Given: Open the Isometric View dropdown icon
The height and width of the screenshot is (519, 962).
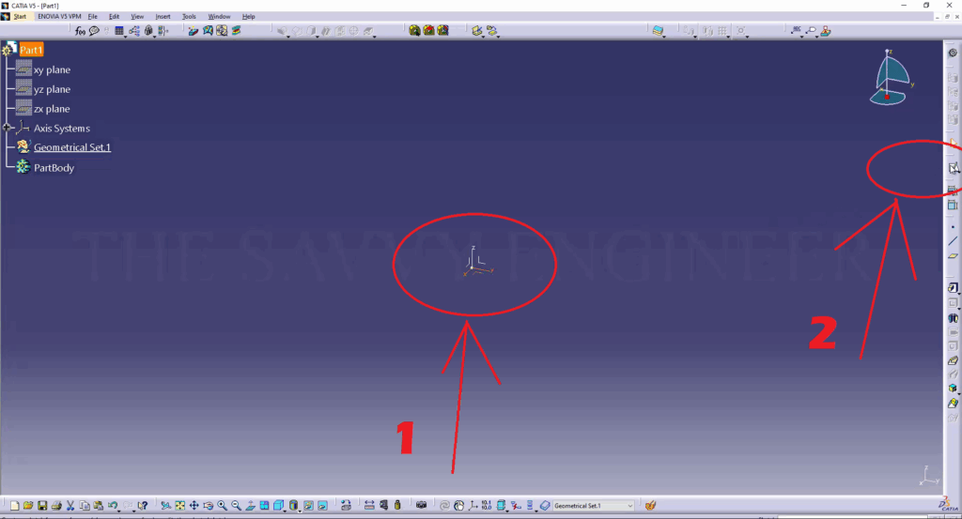Looking at the screenshot, I should click(279, 506).
